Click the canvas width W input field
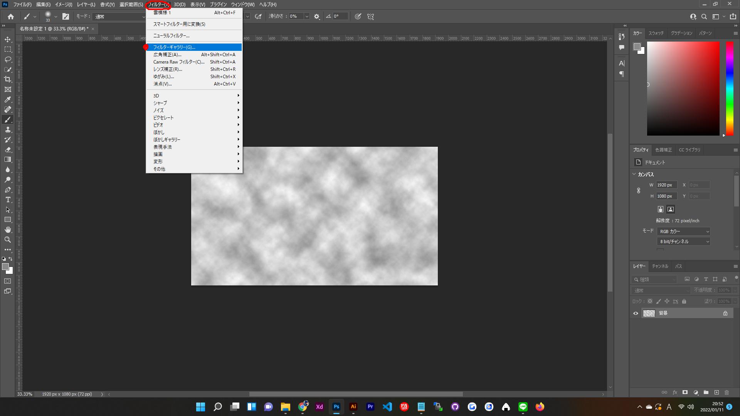The height and width of the screenshot is (416, 740). click(x=666, y=185)
